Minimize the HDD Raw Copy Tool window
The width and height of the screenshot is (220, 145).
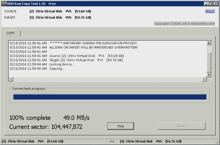[206, 3]
